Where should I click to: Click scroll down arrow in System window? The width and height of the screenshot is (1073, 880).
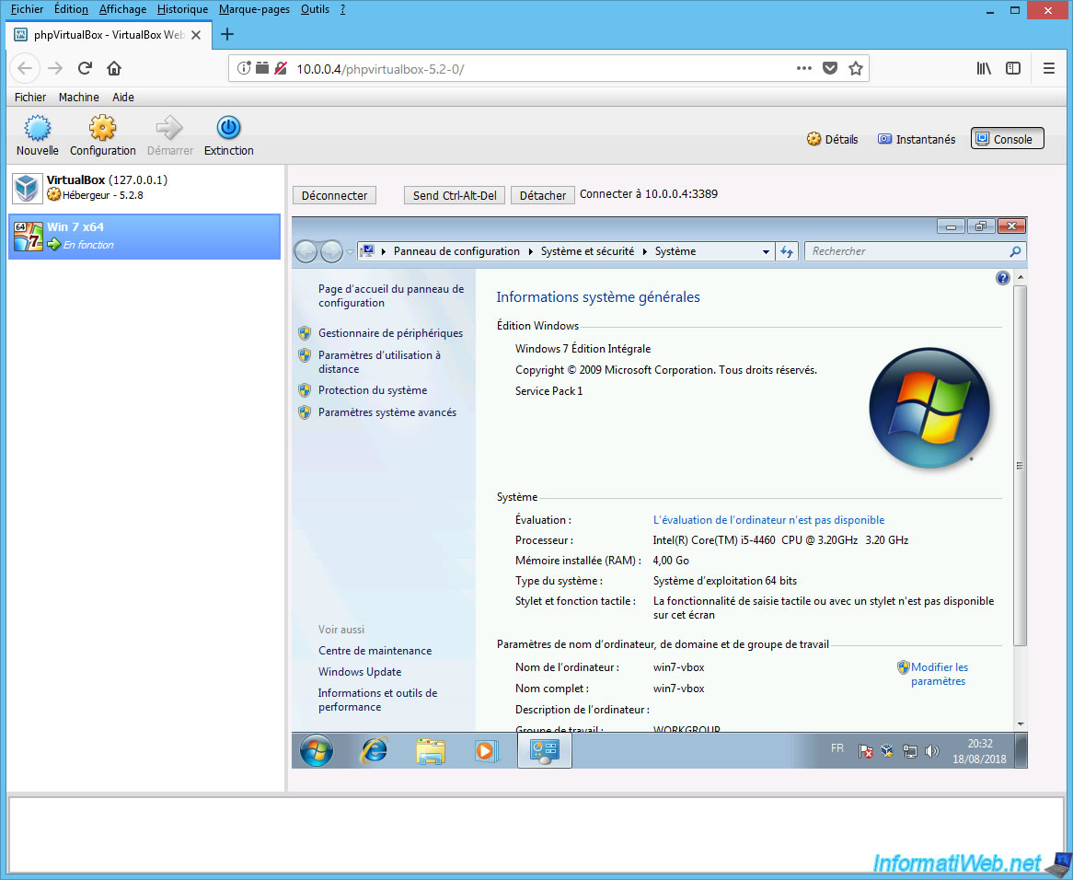click(x=1021, y=724)
